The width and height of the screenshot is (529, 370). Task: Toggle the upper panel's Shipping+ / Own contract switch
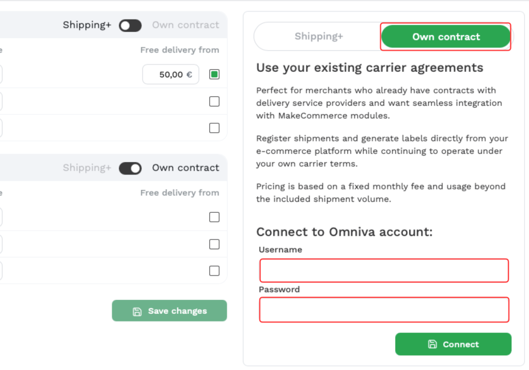pos(130,25)
